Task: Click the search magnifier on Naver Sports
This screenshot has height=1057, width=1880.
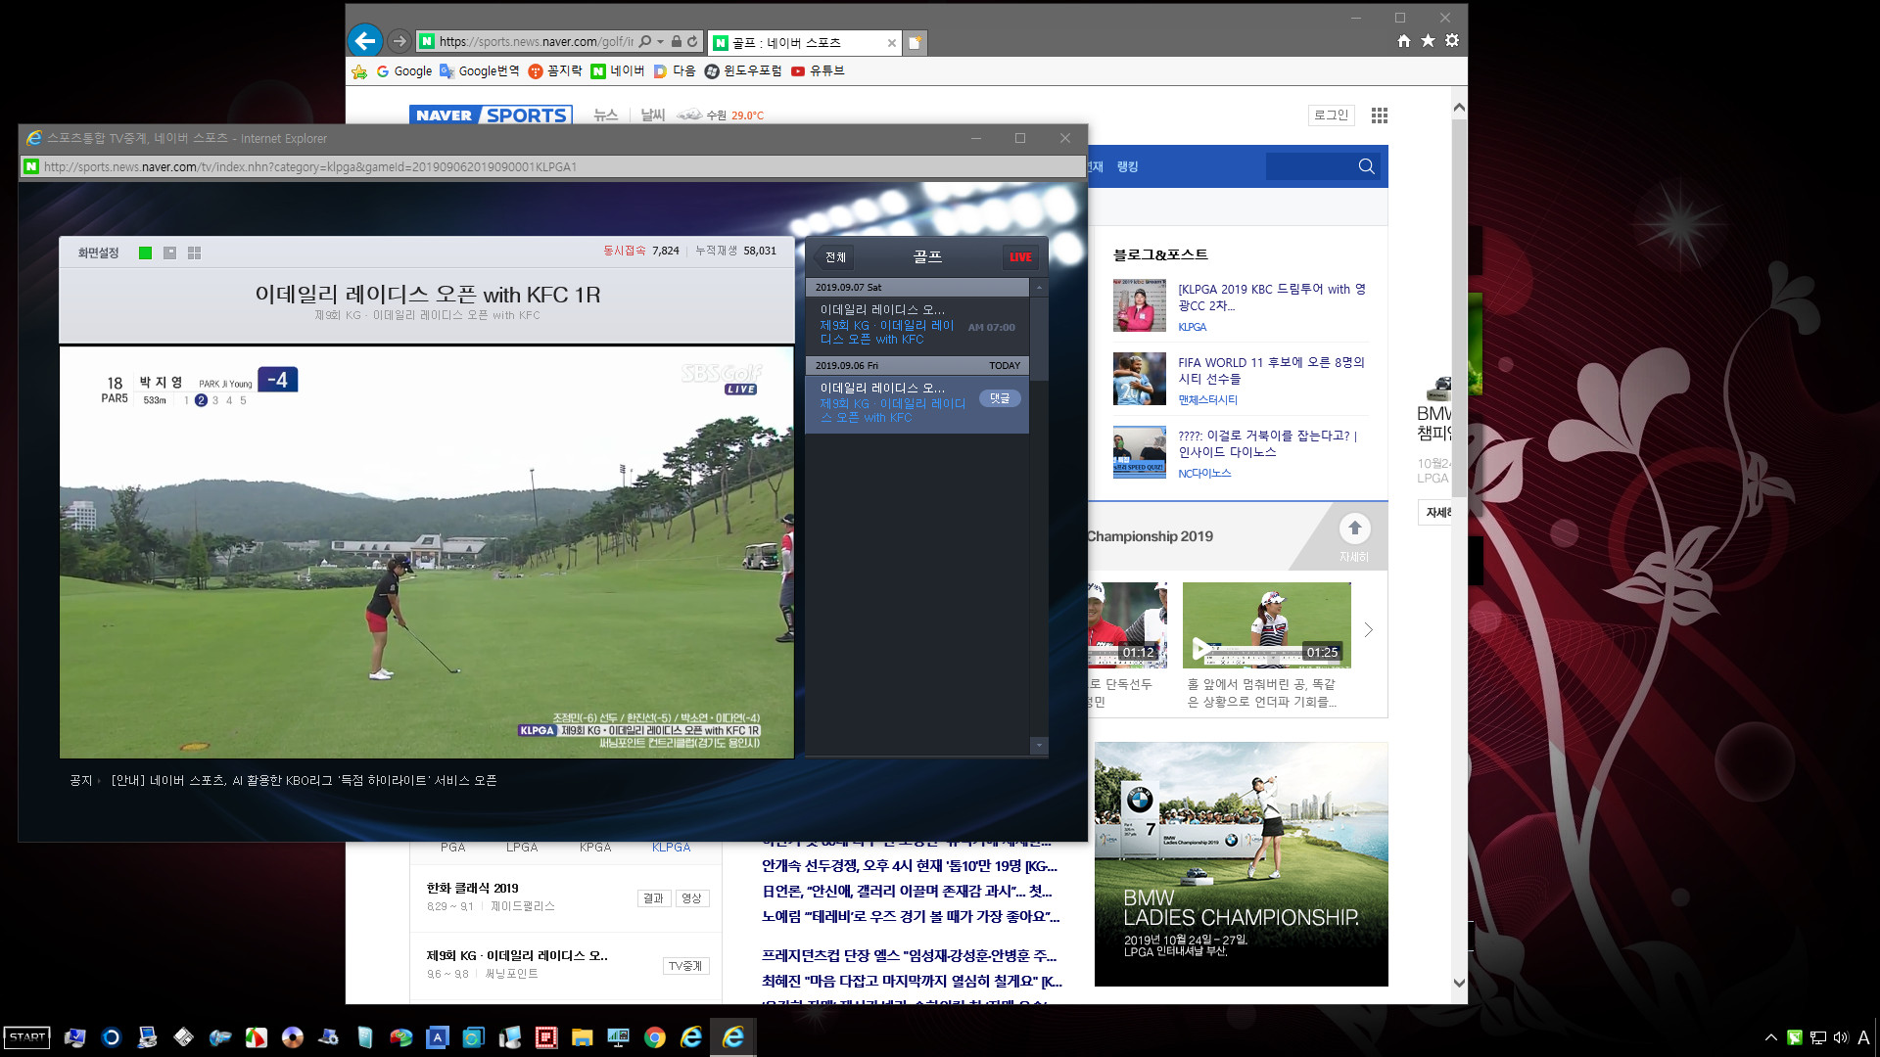Action: click(x=1366, y=166)
